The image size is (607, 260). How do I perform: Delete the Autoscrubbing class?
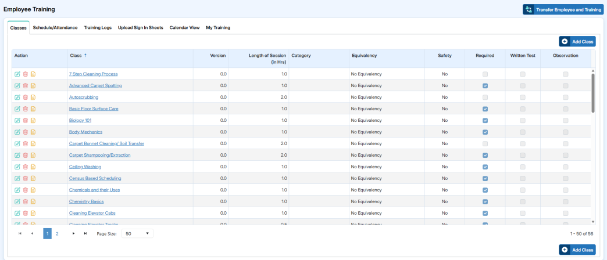[25, 97]
